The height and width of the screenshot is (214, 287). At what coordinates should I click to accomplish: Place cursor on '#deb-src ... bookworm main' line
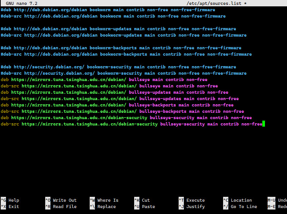(113, 16)
